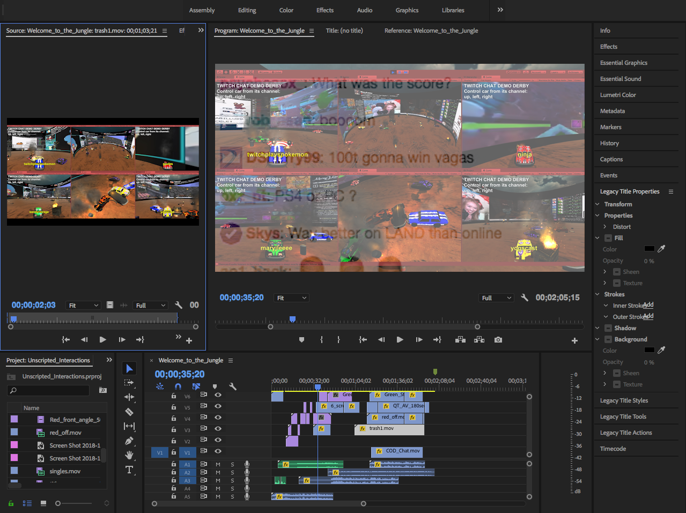Open Program monitor button editor plus
This screenshot has width=686, height=513.
(574, 340)
